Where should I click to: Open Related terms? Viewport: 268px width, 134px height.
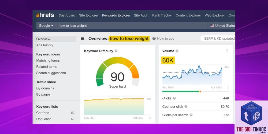point(47,67)
